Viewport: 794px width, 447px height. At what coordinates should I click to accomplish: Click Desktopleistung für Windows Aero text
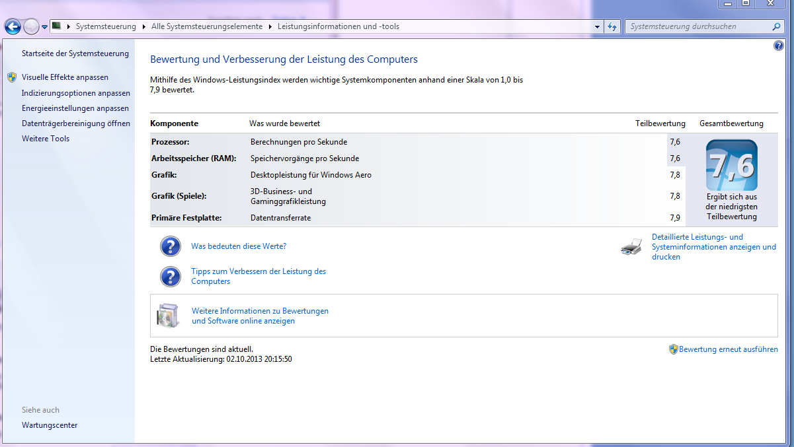tap(311, 175)
